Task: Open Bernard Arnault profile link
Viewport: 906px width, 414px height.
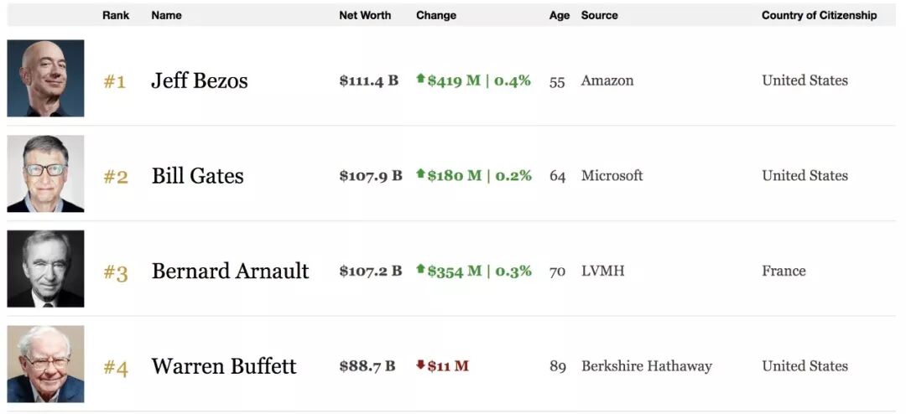Action: tap(230, 271)
